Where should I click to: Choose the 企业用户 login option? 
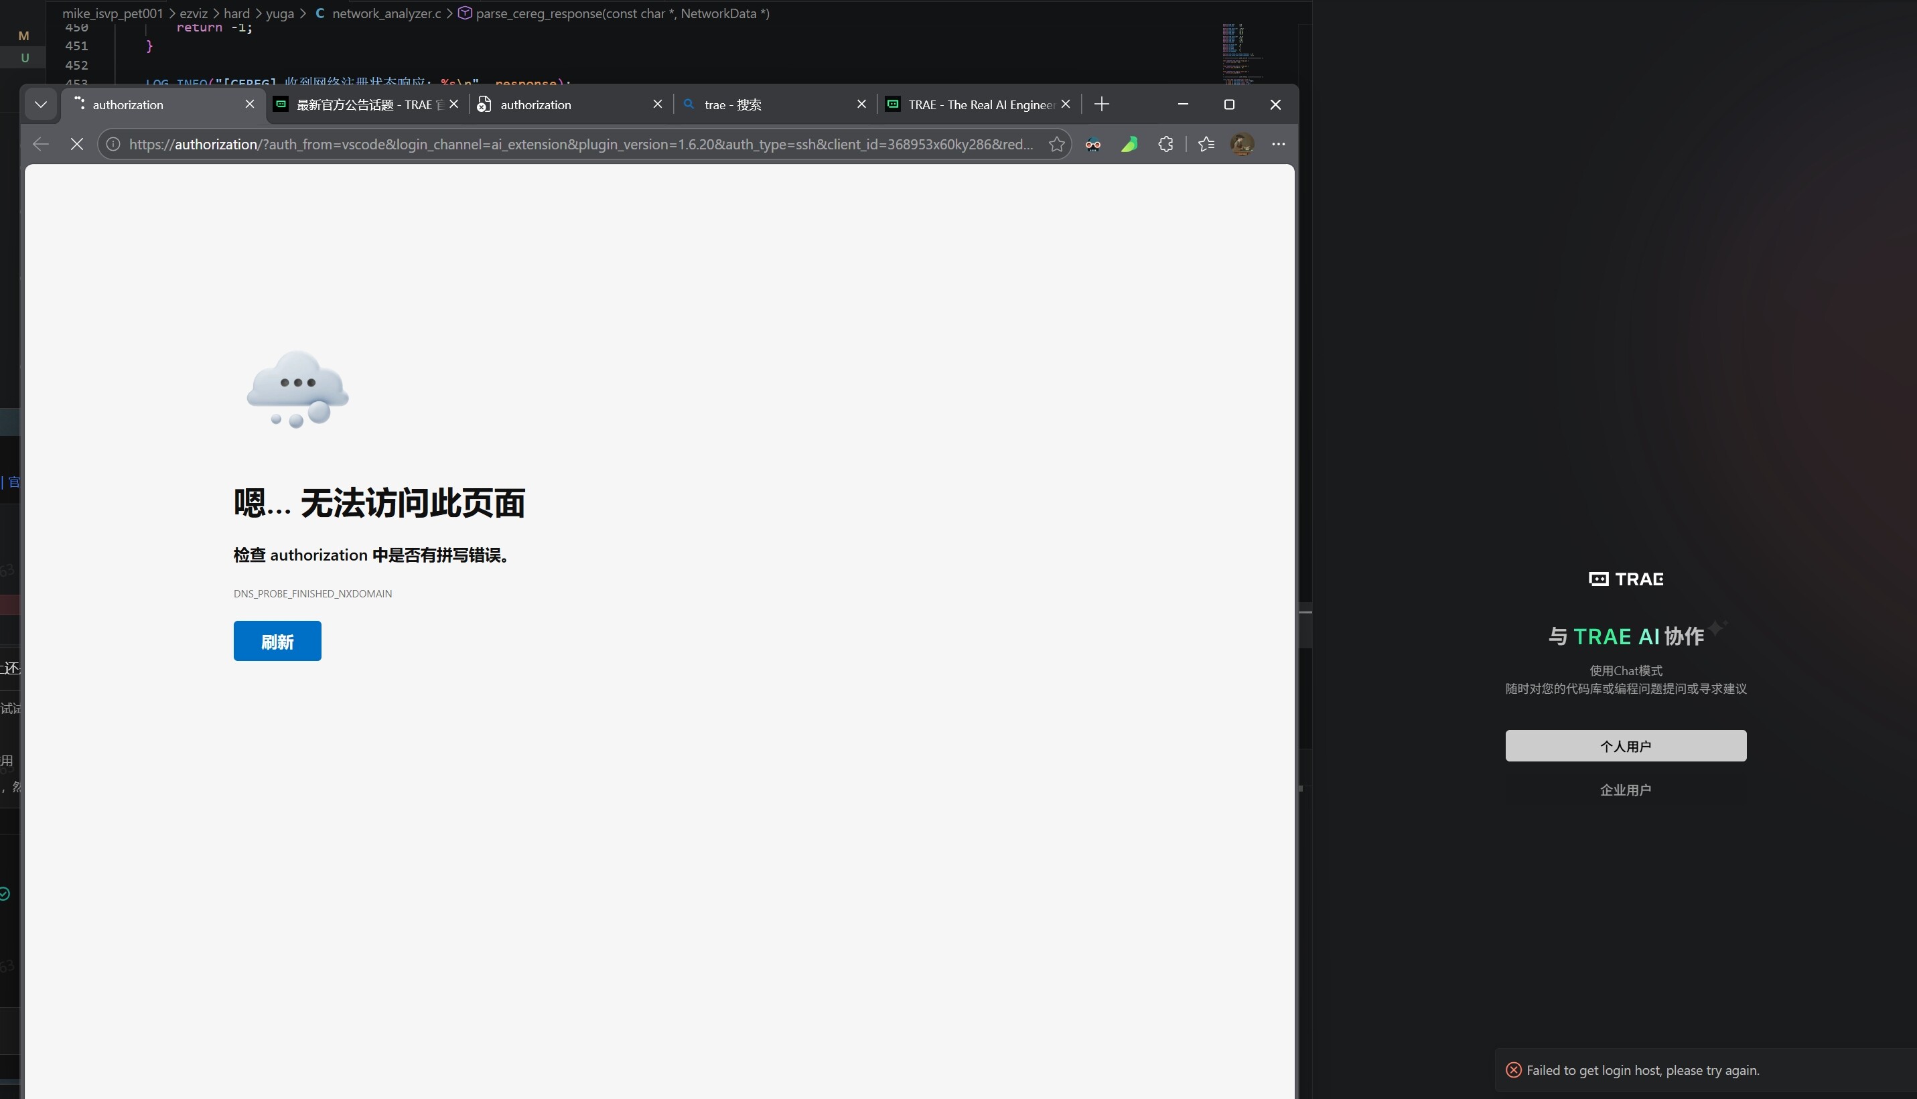pos(1625,790)
